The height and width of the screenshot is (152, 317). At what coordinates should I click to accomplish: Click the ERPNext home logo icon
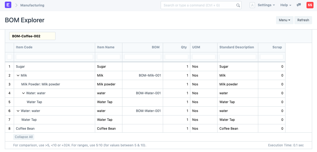pyautogui.click(x=8, y=5)
